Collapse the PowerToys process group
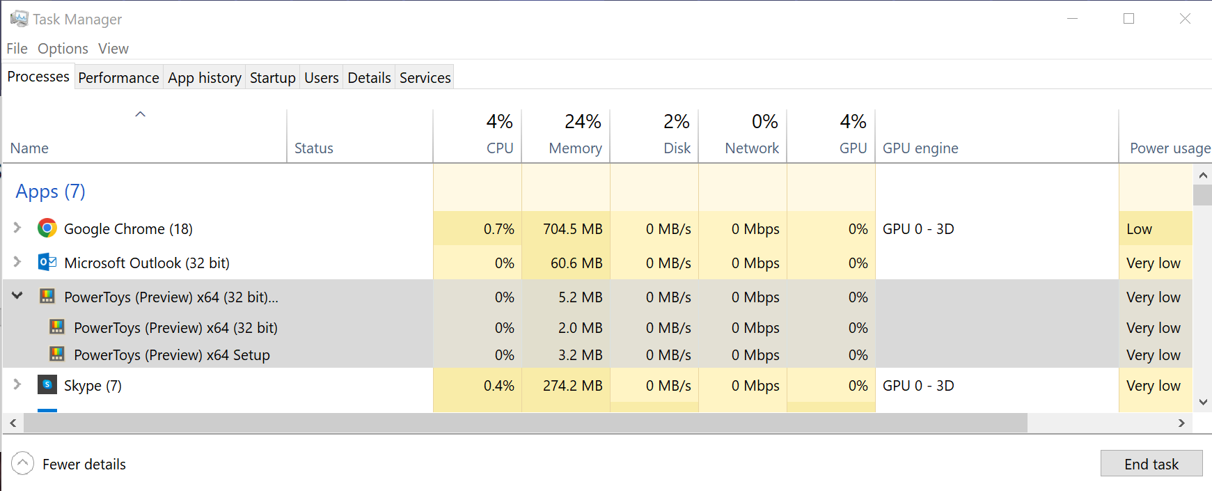Viewport: 1212px width, 491px height. tap(17, 296)
